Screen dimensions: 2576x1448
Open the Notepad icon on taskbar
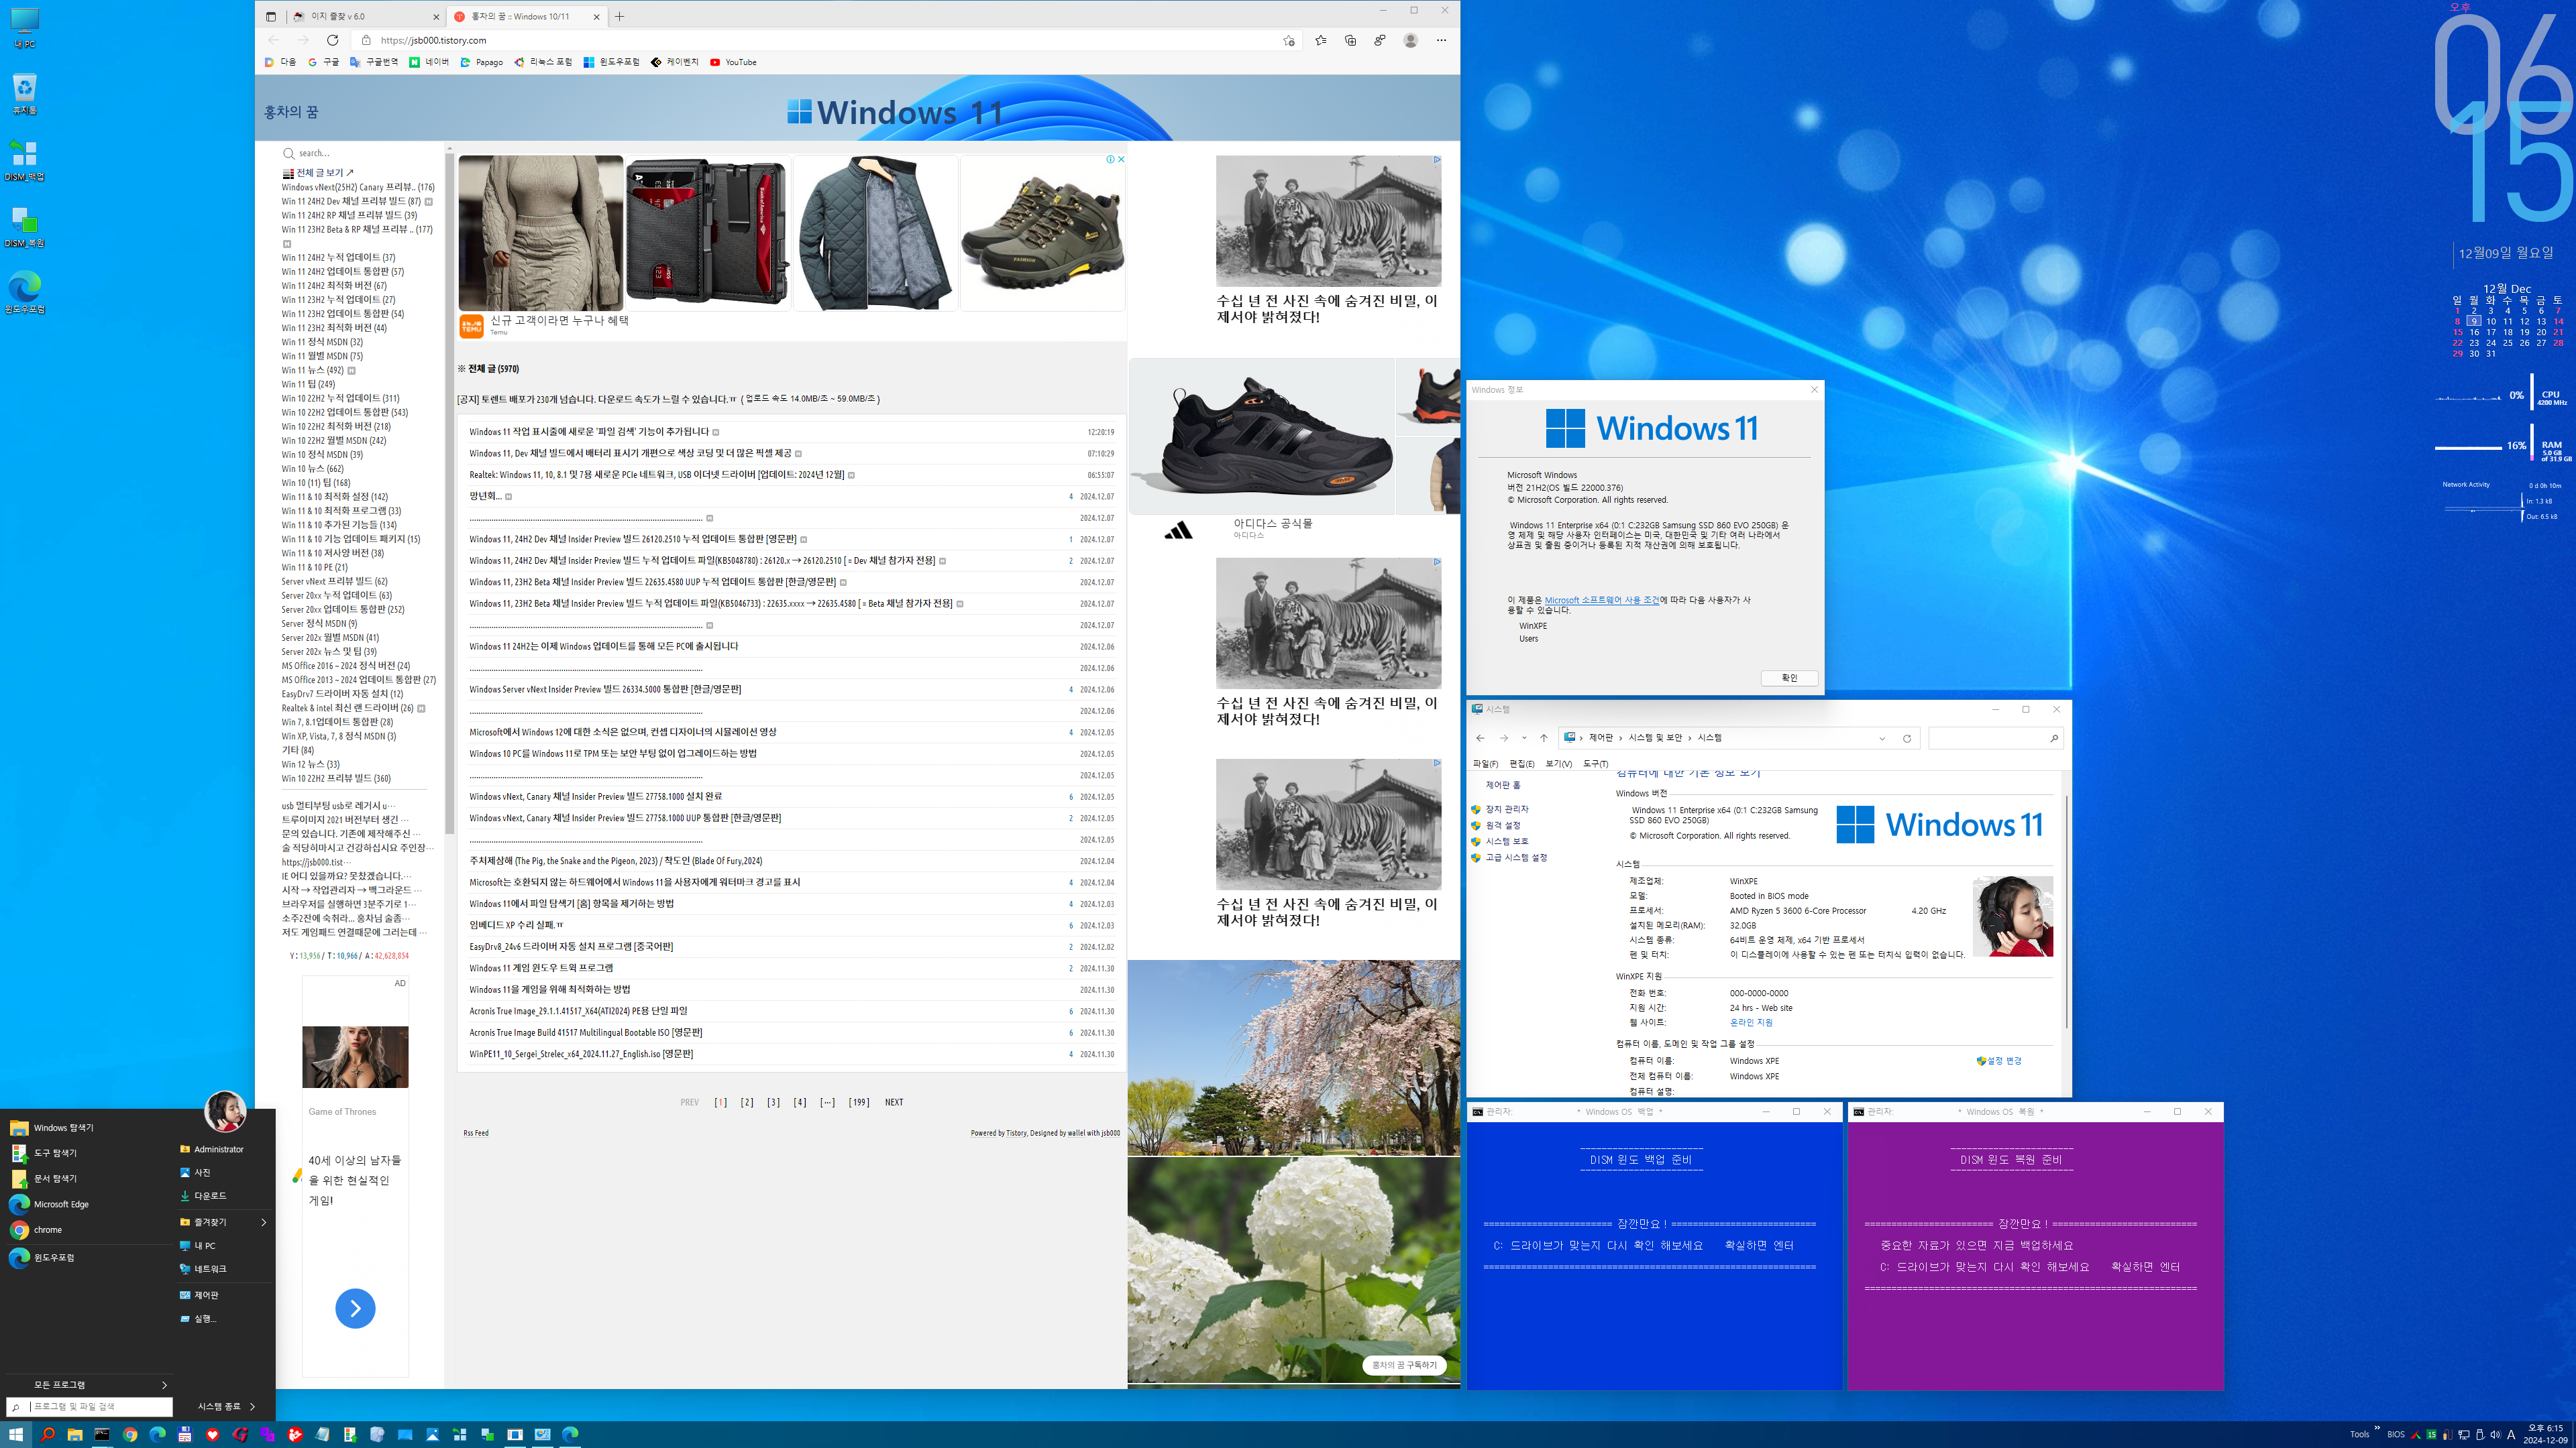[x=322, y=1434]
